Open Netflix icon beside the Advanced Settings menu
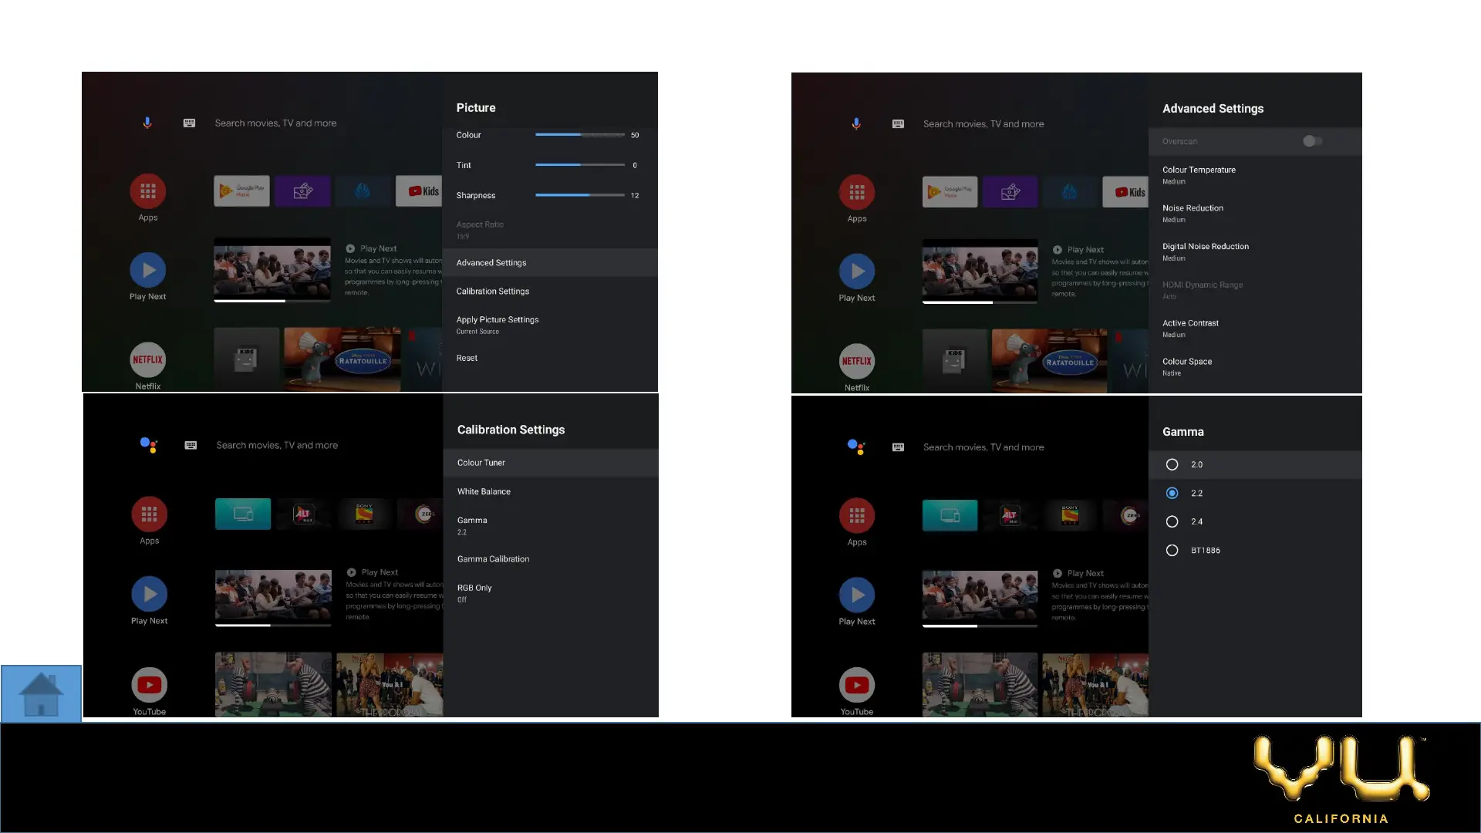The width and height of the screenshot is (1481, 833). pyautogui.click(x=856, y=361)
